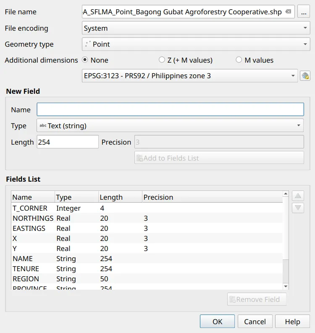Focus the new field Name input
This screenshot has width=315, height=333.
point(171,109)
